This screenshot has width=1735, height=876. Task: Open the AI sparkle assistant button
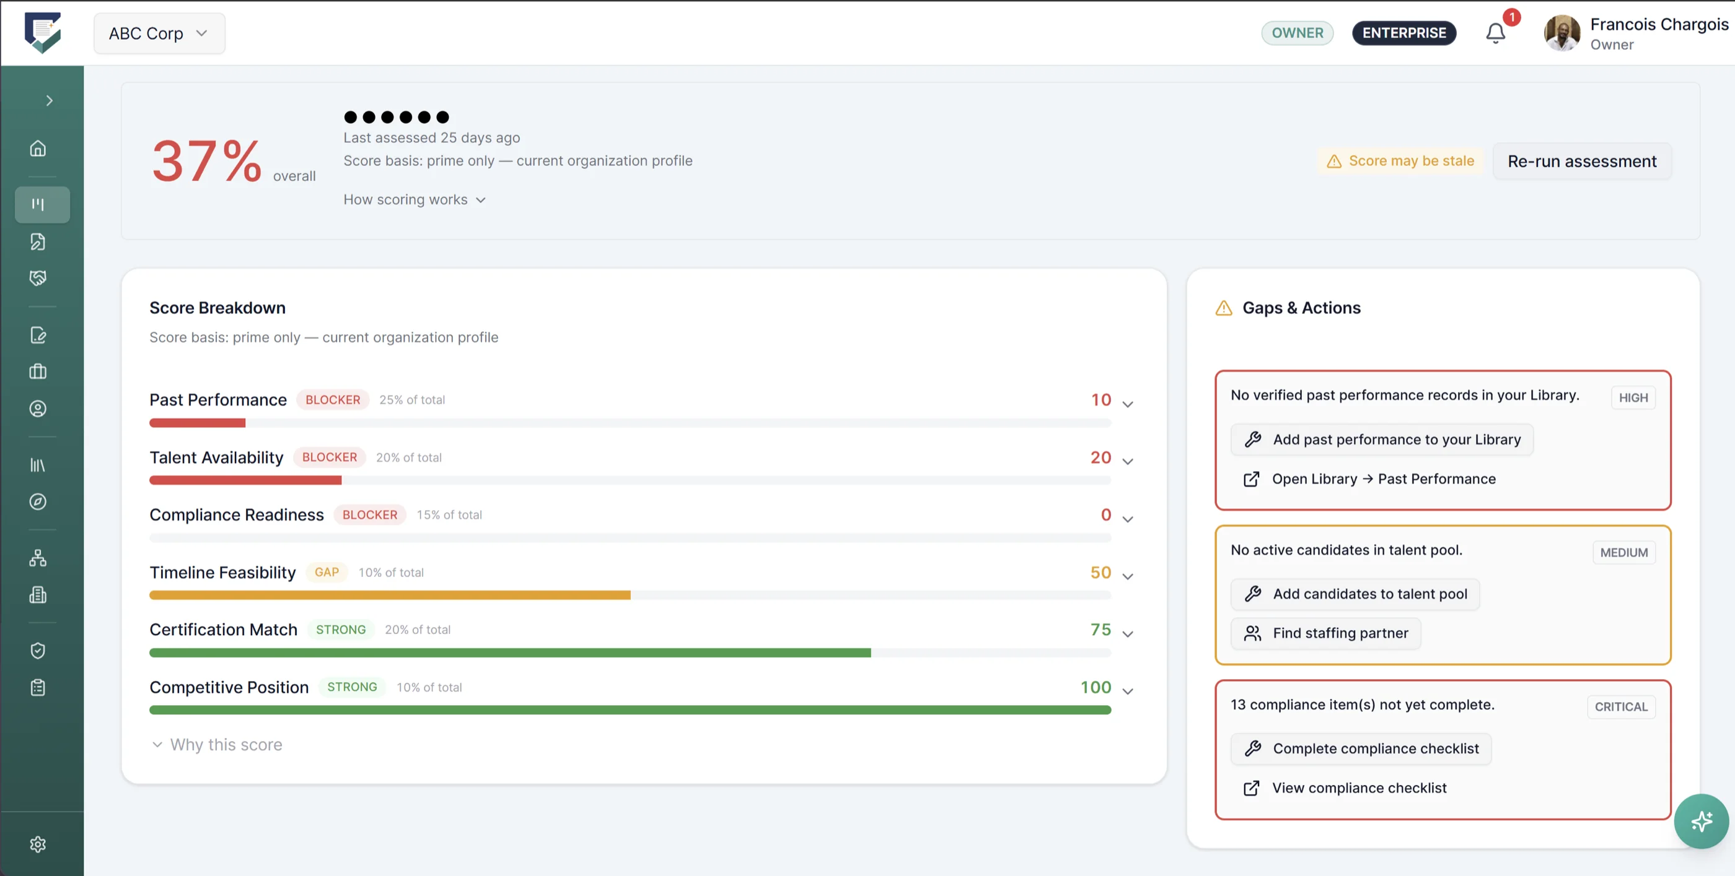click(x=1702, y=822)
